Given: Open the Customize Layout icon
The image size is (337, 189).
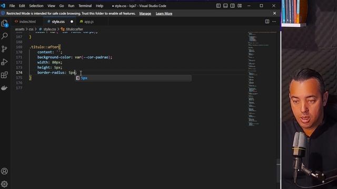Looking at the screenshot, I should [x=240, y=6].
